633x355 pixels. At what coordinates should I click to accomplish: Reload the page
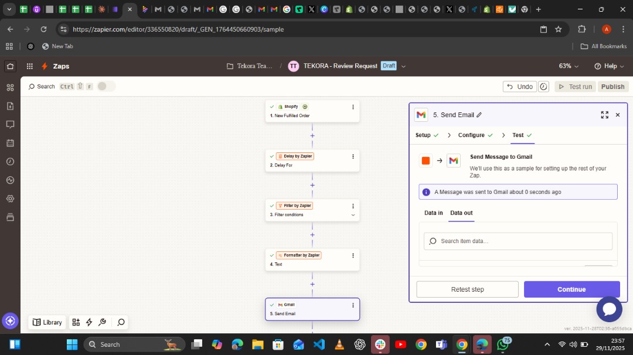(43, 29)
